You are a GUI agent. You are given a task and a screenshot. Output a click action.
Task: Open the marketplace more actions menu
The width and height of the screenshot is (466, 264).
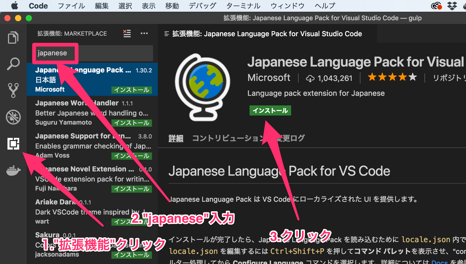coord(144,33)
